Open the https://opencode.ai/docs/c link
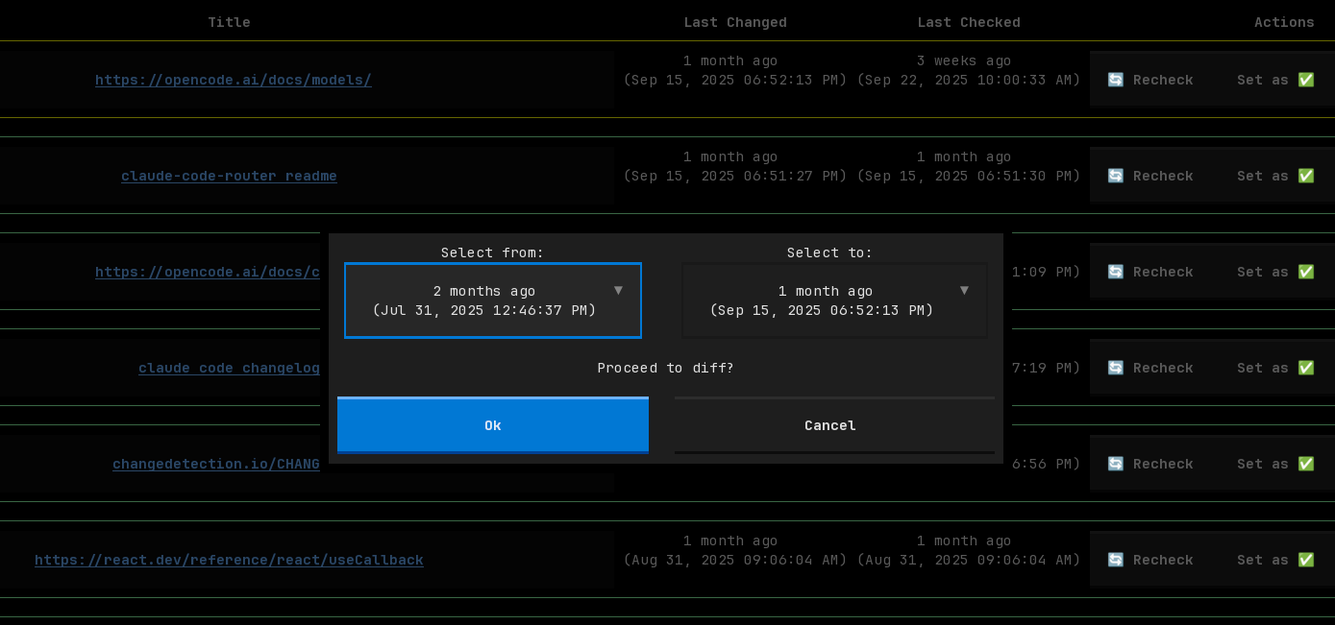 (208, 272)
